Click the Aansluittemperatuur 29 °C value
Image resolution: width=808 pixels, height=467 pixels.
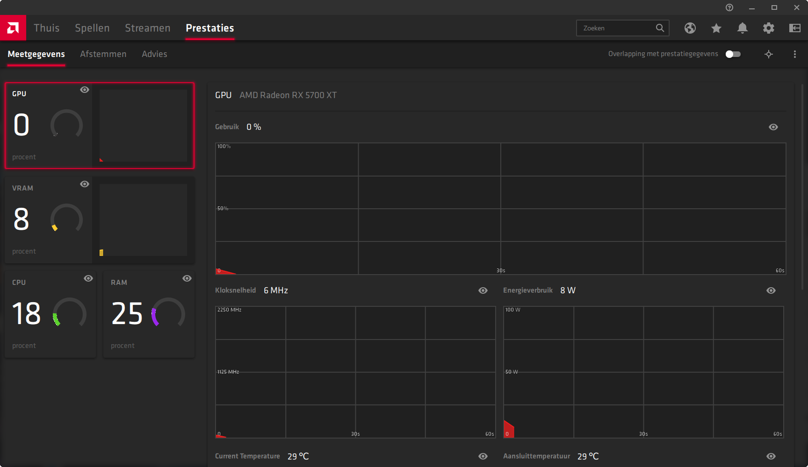588,456
